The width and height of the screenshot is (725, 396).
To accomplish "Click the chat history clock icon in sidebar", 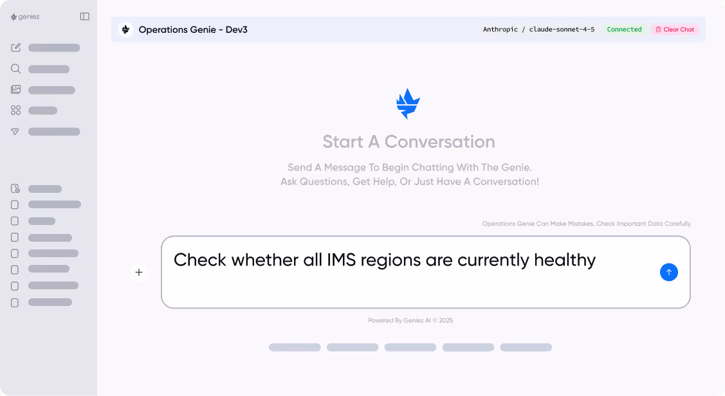I will point(15,188).
